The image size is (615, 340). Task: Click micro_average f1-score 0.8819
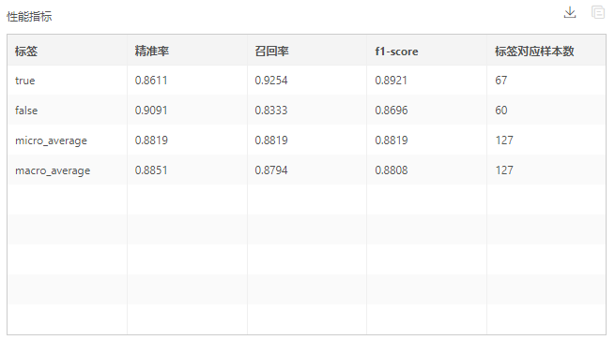coord(392,140)
